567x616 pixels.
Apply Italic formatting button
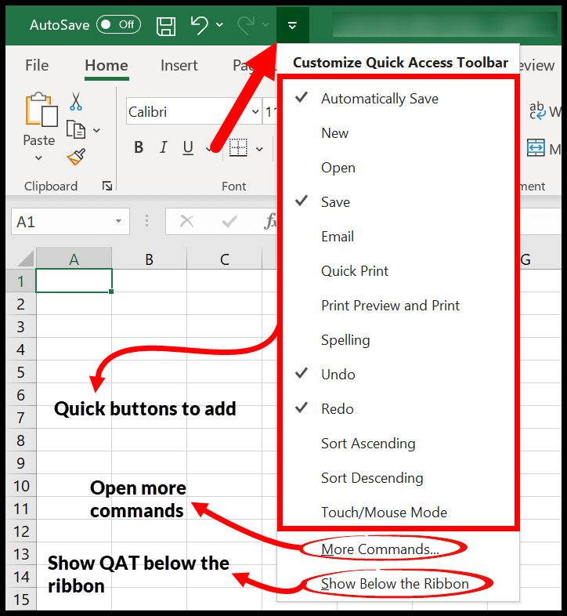pyautogui.click(x=164, y=147)
